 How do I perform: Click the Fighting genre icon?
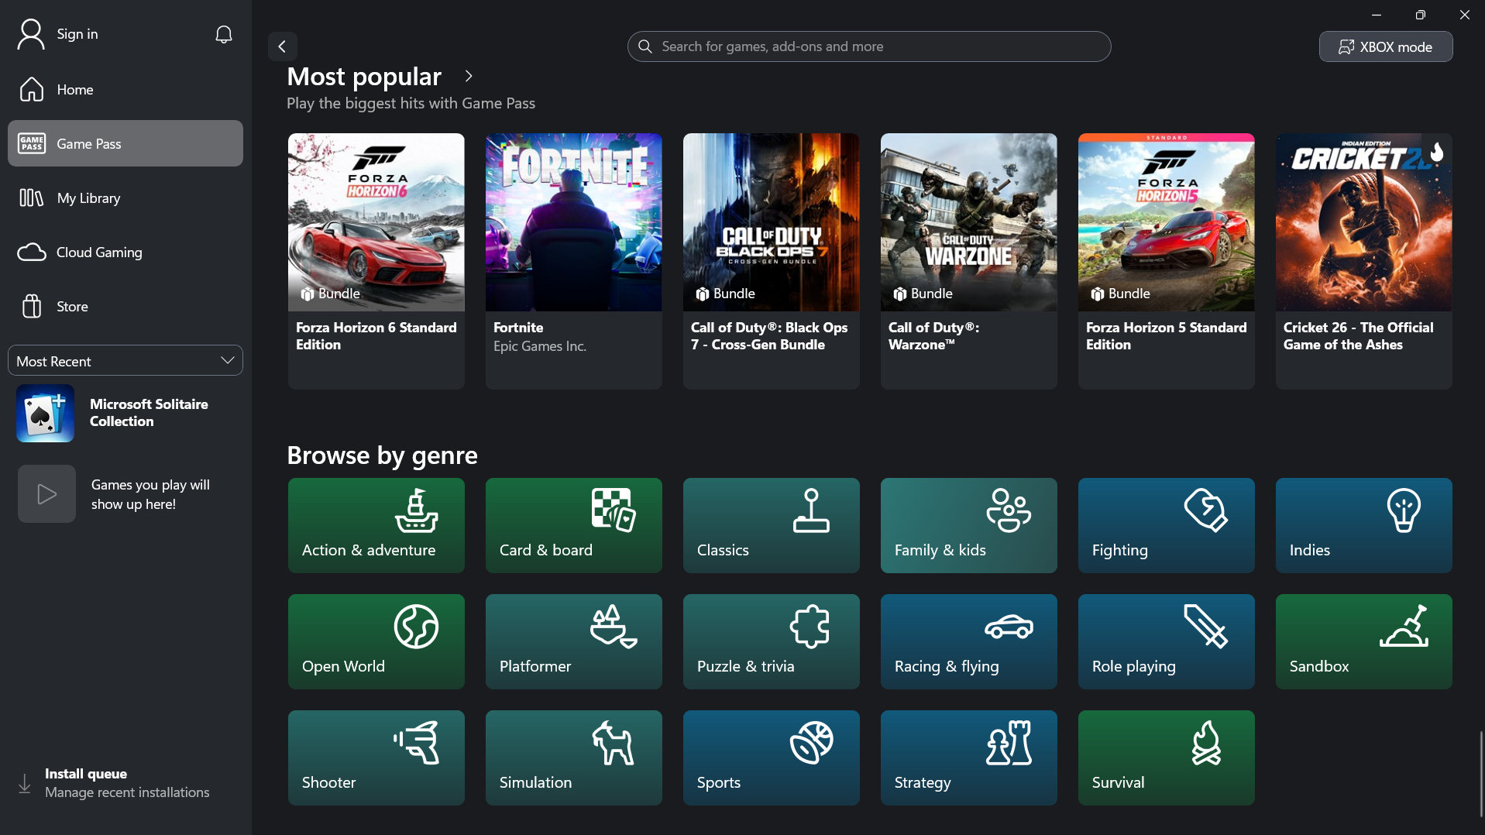pos(1206,510)
